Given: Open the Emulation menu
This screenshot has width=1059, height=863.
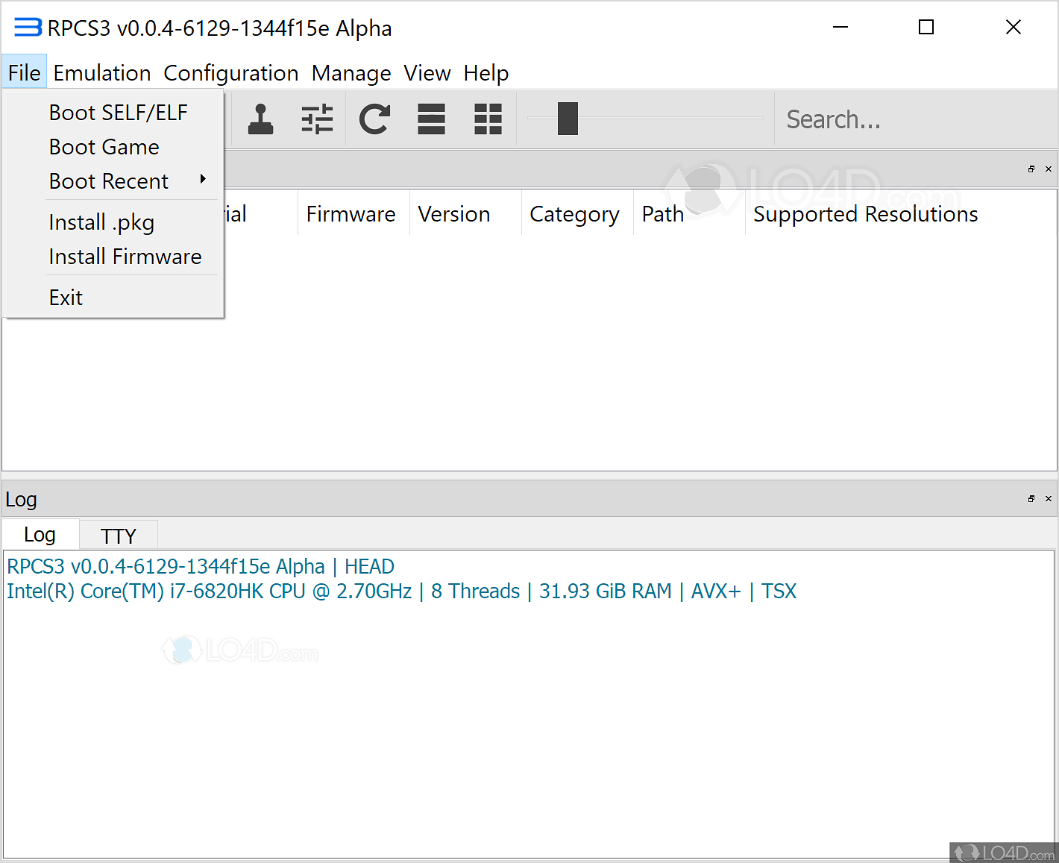Looking at the screenshot, I should tap(102, 73).
